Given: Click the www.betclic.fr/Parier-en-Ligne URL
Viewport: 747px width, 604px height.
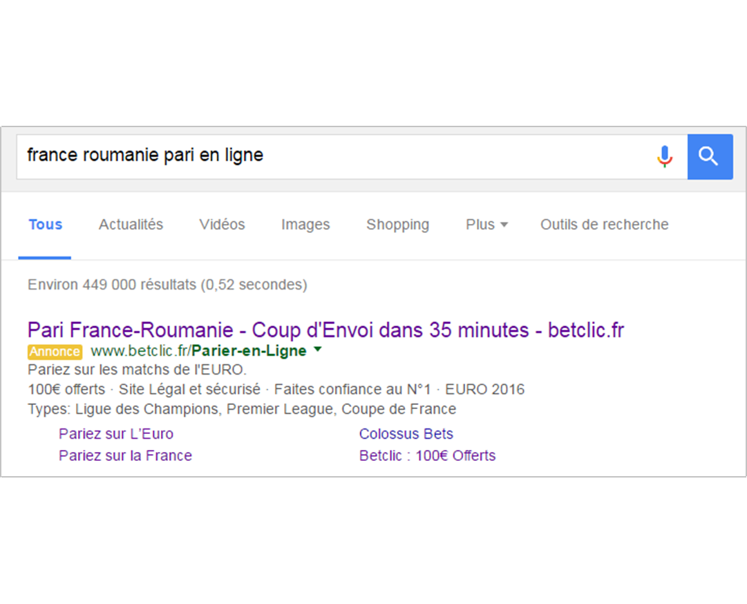Looking at the screenshot, I should [x=199, y=351].
